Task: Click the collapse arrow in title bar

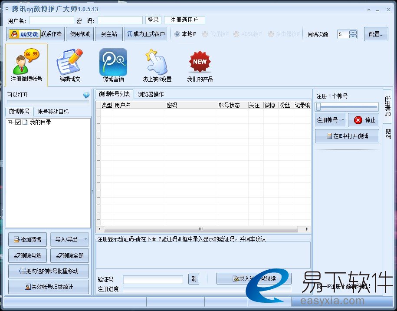Action: (x=369, y=10)
